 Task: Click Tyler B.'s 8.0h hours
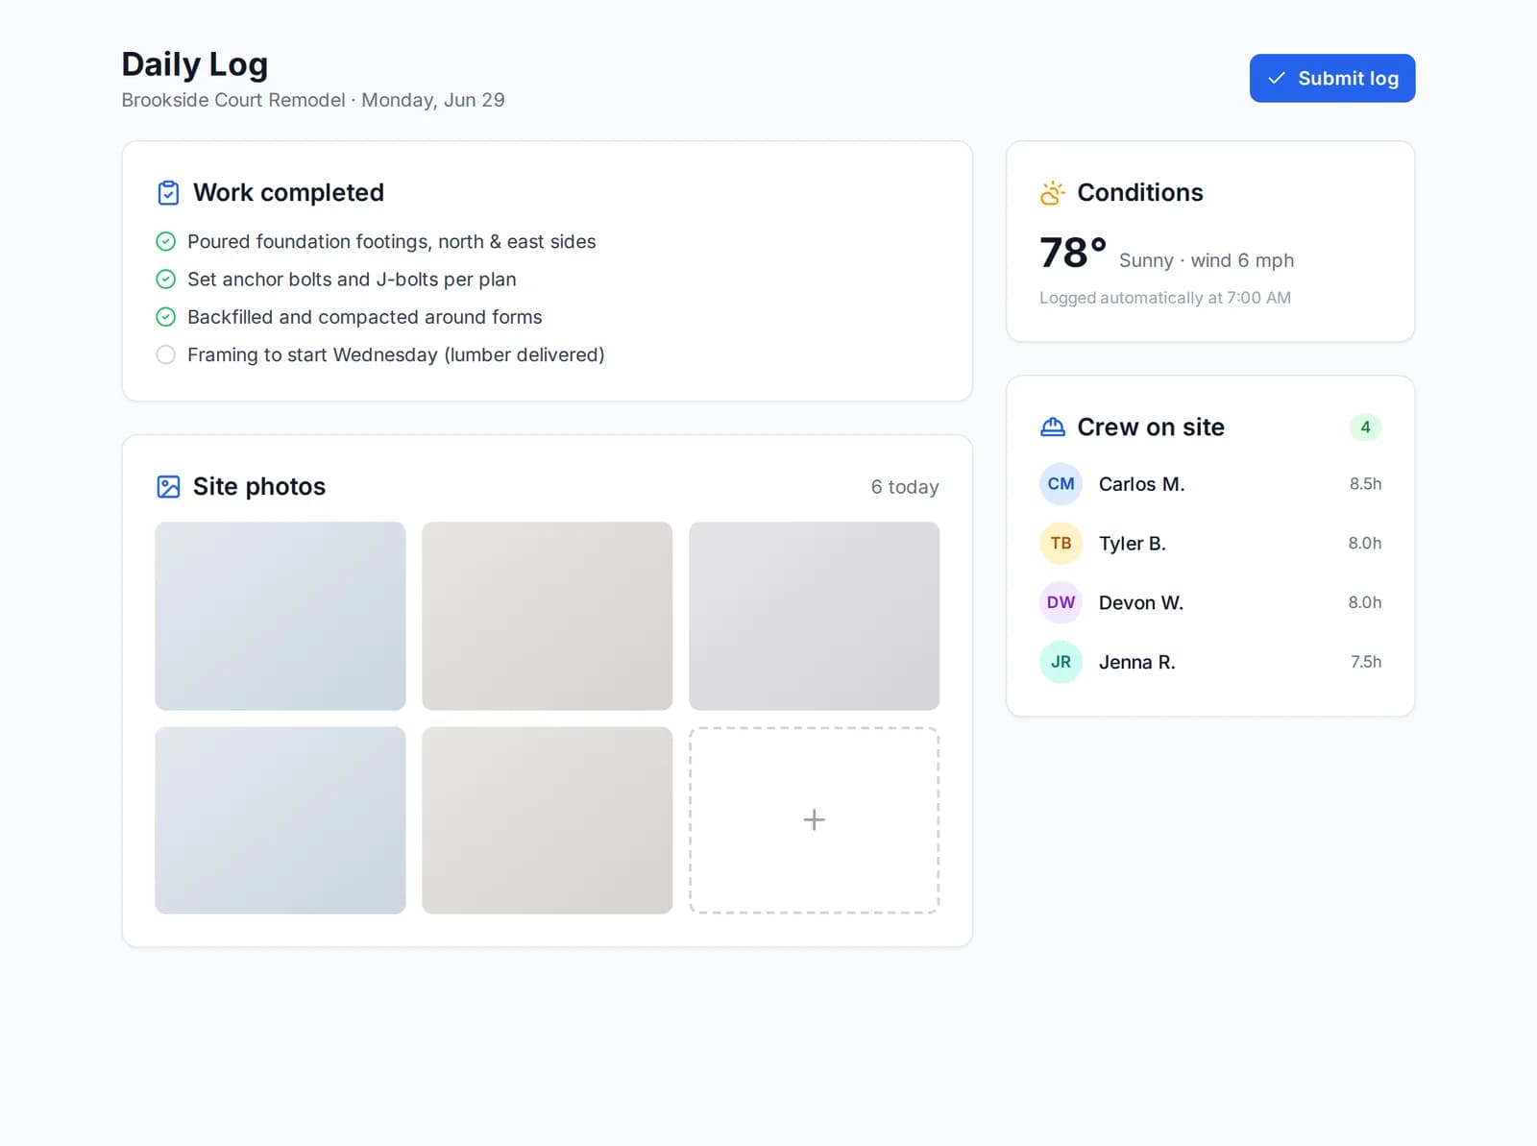(x=1364, y=544)
